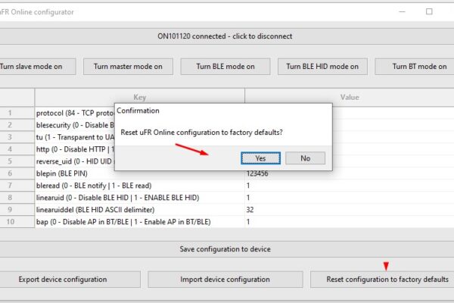Edit the linearuiddel delimiter value 32

coord(349,210)
